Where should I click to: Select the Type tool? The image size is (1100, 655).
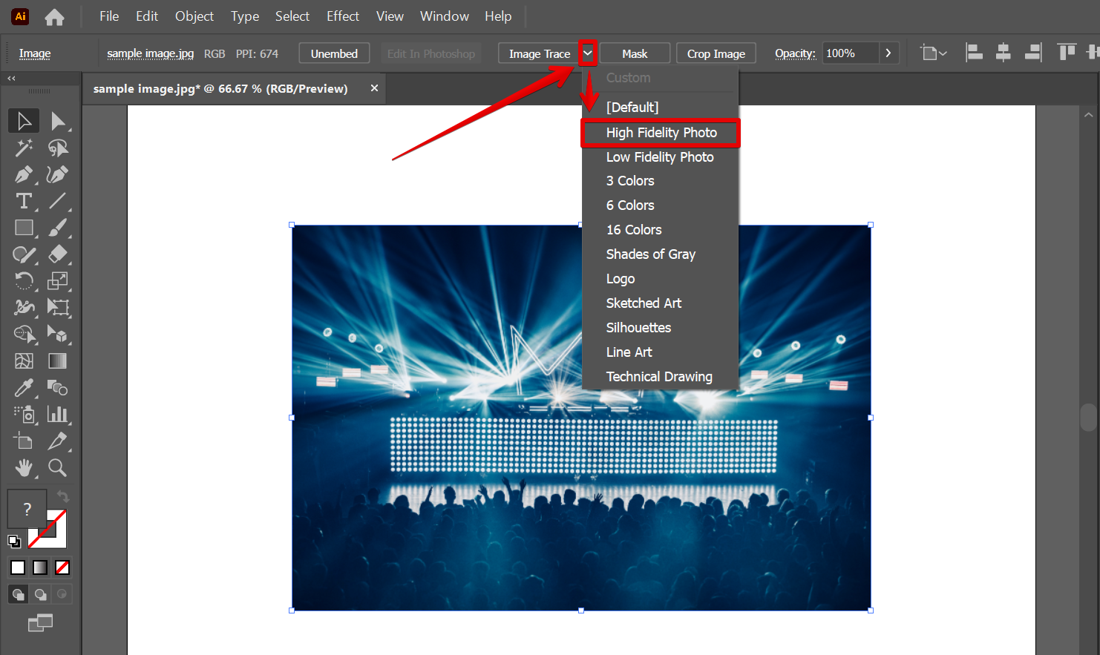click(23, 201)
